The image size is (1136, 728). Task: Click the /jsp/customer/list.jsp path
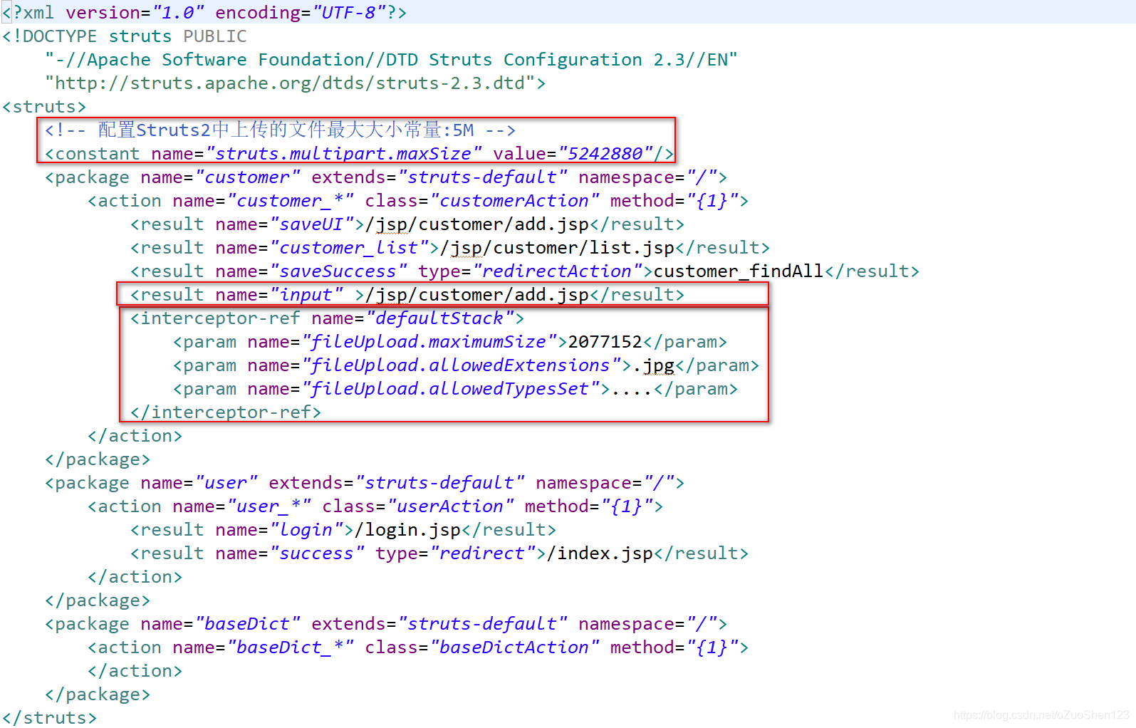click(x=557, y=248)
